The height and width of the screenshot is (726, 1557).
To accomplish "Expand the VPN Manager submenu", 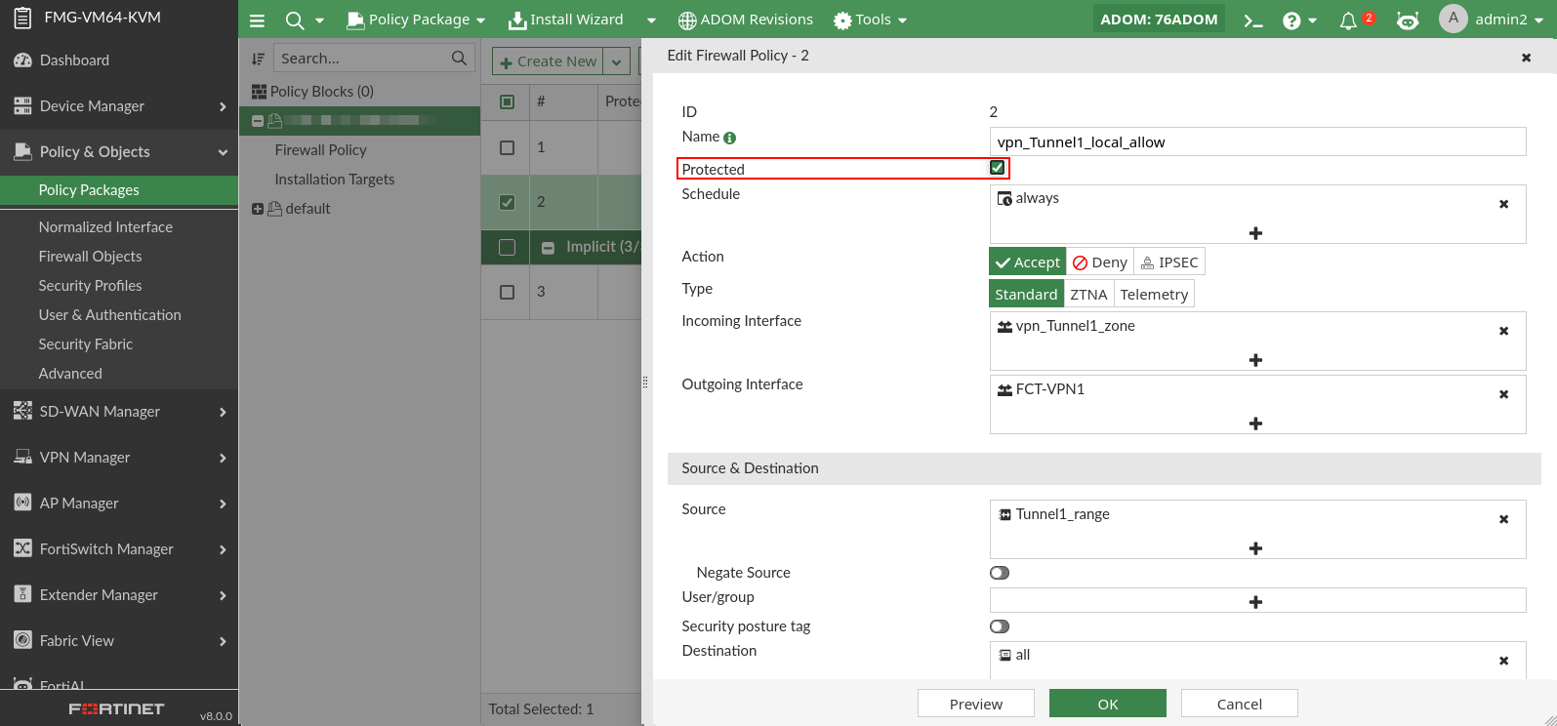I will click(223, 458).
